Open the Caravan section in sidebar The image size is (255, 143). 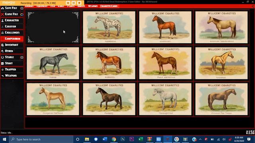click(12, 26)
